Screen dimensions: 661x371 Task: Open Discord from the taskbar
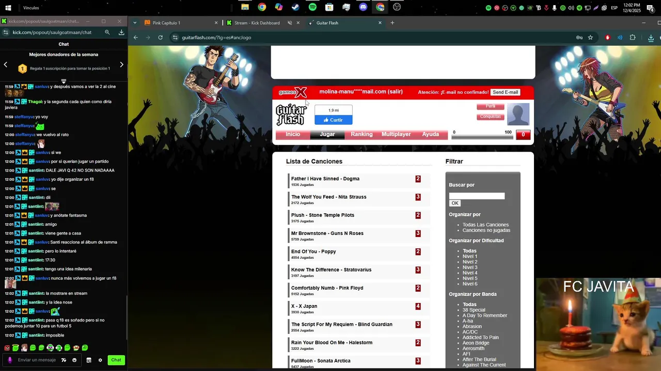[363, 7]
